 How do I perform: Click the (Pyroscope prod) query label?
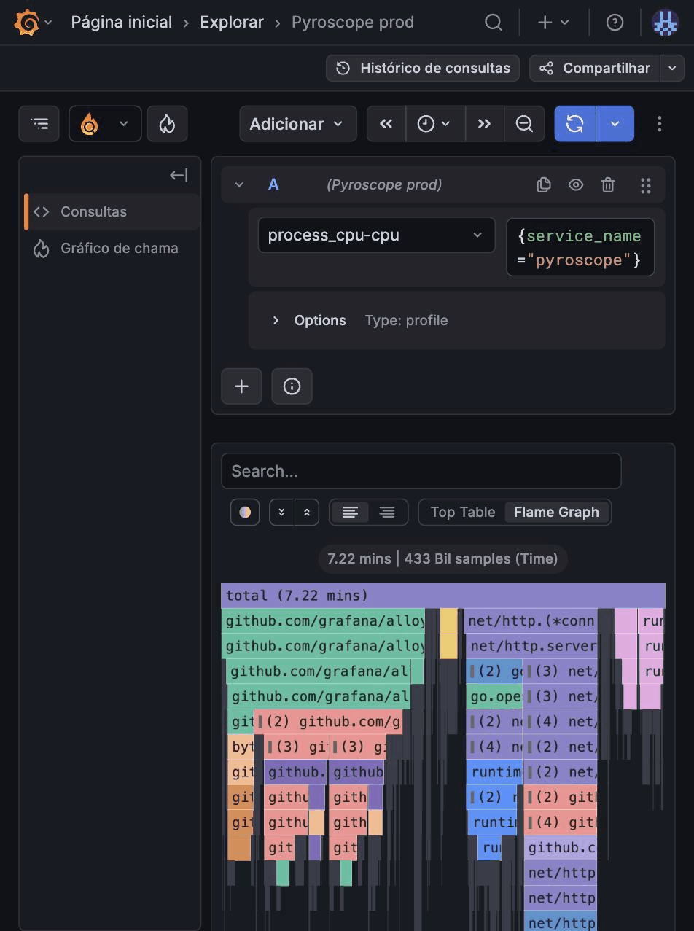pyautogui.click(x=384, y=185)
